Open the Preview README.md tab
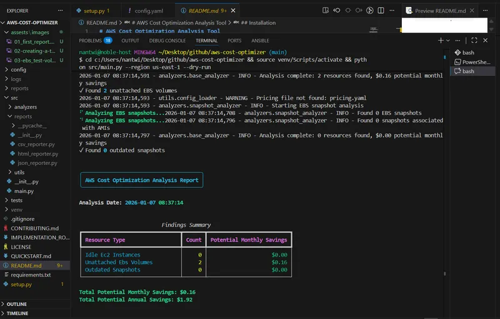Screen dimensions: 500x319 pyautogui.click(x=440, y=11)
